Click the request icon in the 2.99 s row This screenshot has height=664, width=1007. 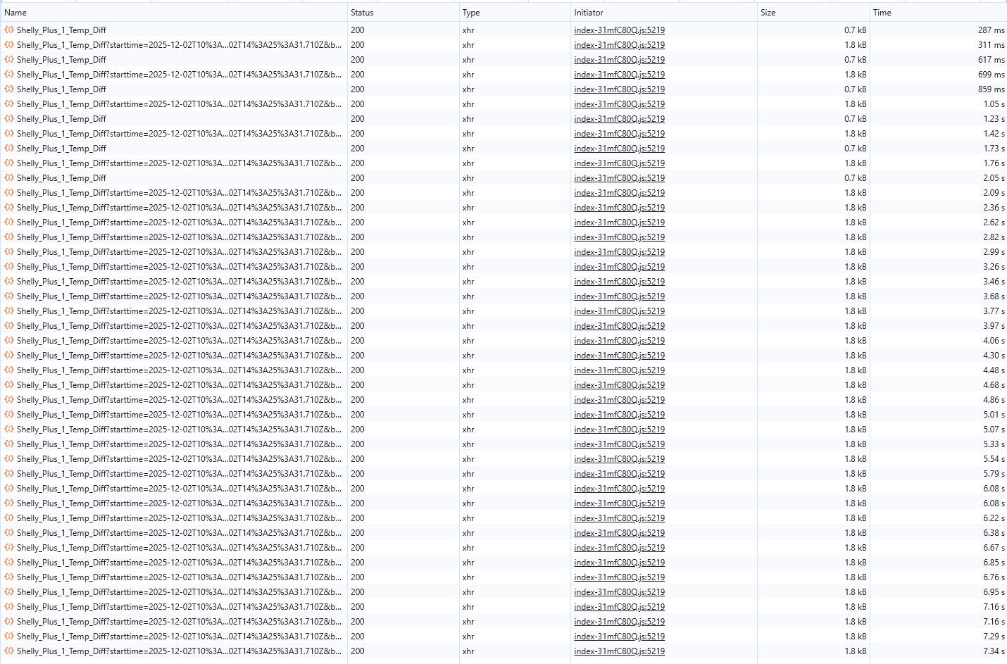pyautogui.click(x=9, y=252)
